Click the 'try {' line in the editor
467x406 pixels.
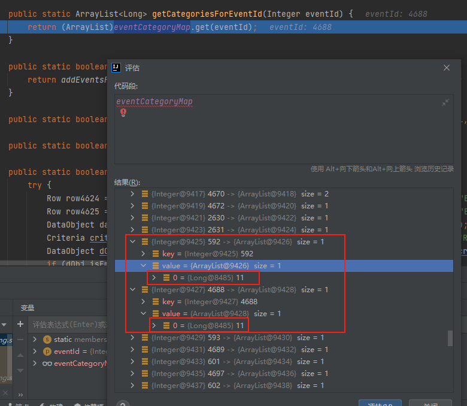coord(40,185)
